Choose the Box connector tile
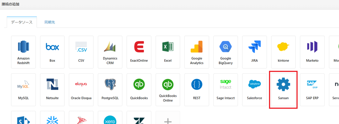The image size is (339, 124). click(52, 52)
